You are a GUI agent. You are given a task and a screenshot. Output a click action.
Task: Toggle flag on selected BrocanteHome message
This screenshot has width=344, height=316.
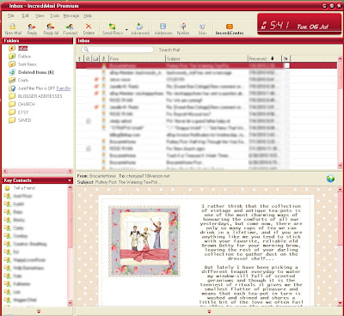(x=286, y=65)
